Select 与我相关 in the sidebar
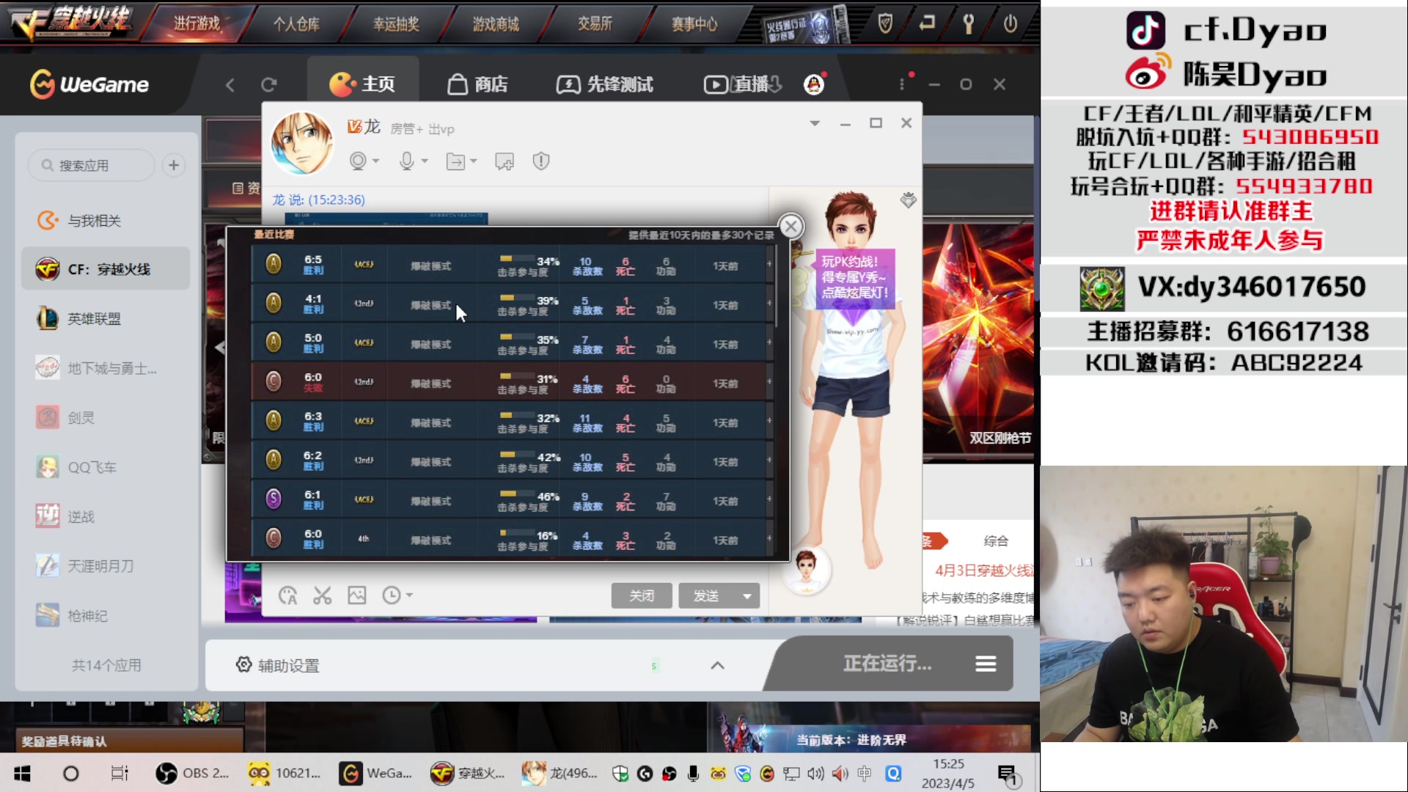 pos(106,221)
